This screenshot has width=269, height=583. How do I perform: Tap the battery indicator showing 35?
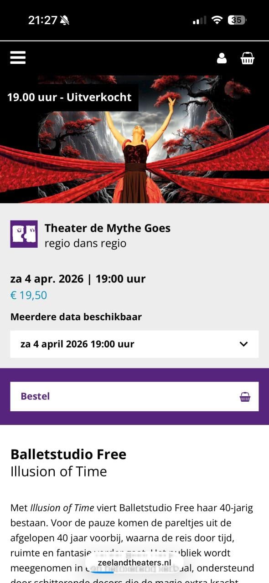click(x=238, y=20)
